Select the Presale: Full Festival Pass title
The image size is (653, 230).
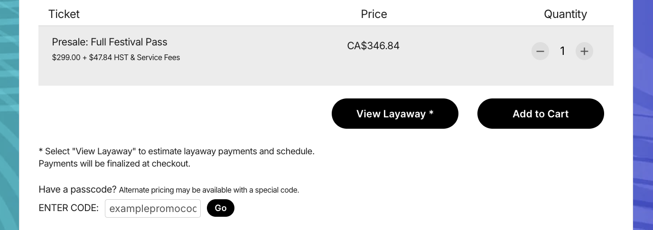110,42
